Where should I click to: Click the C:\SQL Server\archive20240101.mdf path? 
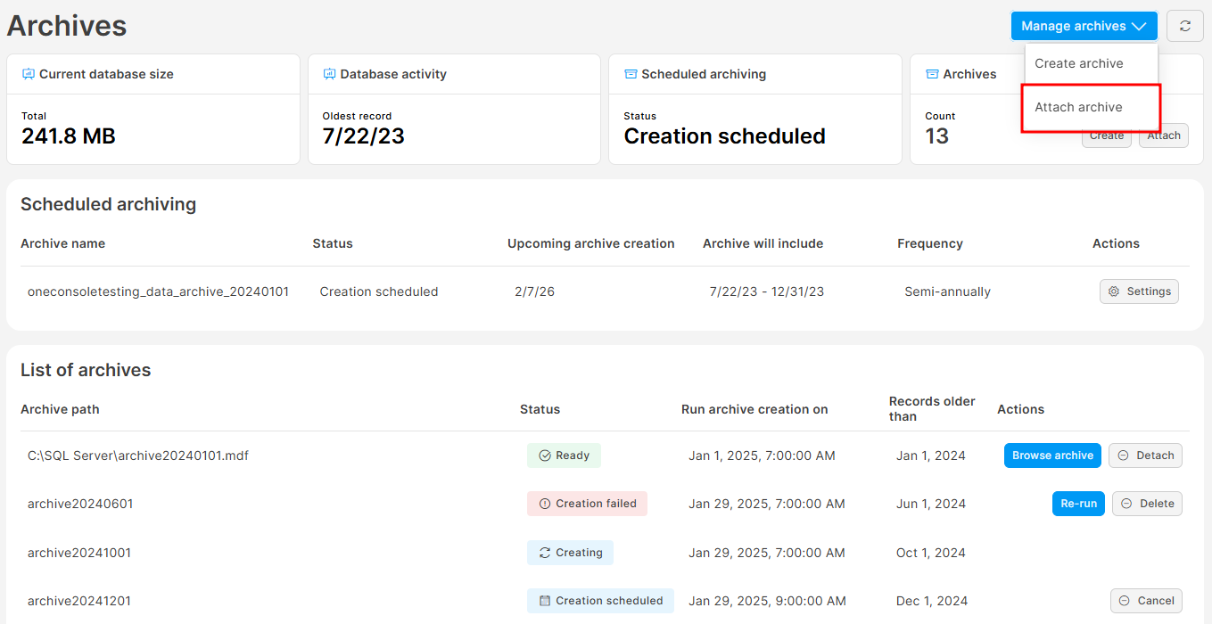138,456
